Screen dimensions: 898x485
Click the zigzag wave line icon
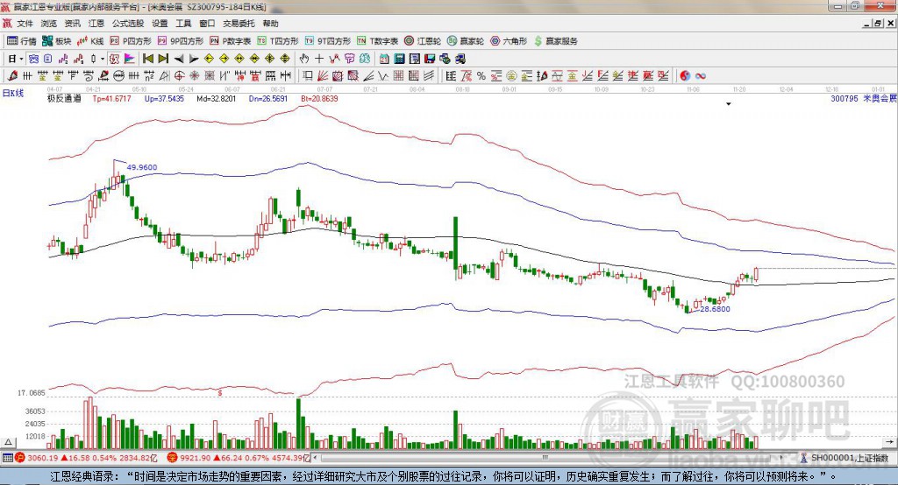383,75
